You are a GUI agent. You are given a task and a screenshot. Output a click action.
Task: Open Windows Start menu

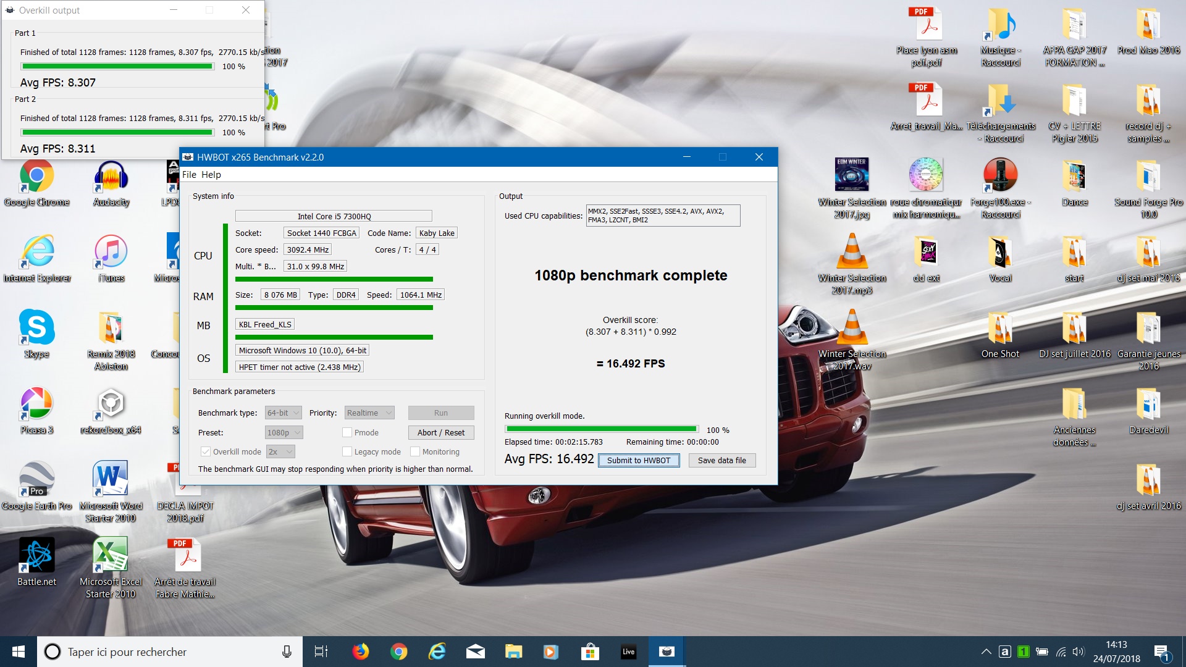click(19, 652)
